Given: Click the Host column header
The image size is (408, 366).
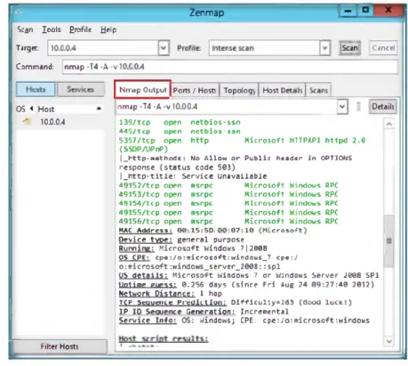Looking at the screenshot, I should pyautogui.click(x=46, y=109).
